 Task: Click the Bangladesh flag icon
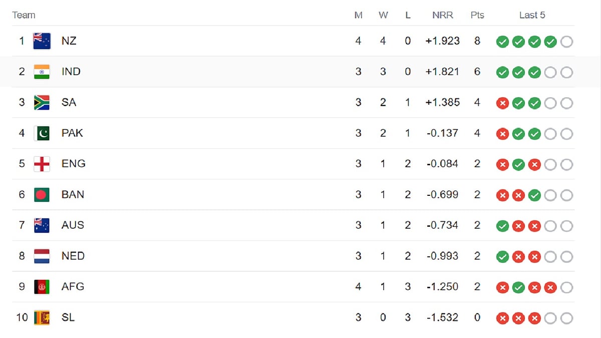pyautogui.click(x=42, y=194)
